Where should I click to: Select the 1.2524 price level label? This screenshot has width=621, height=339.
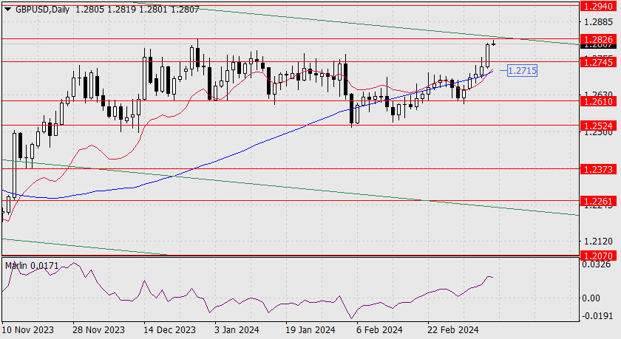(598, 126)
